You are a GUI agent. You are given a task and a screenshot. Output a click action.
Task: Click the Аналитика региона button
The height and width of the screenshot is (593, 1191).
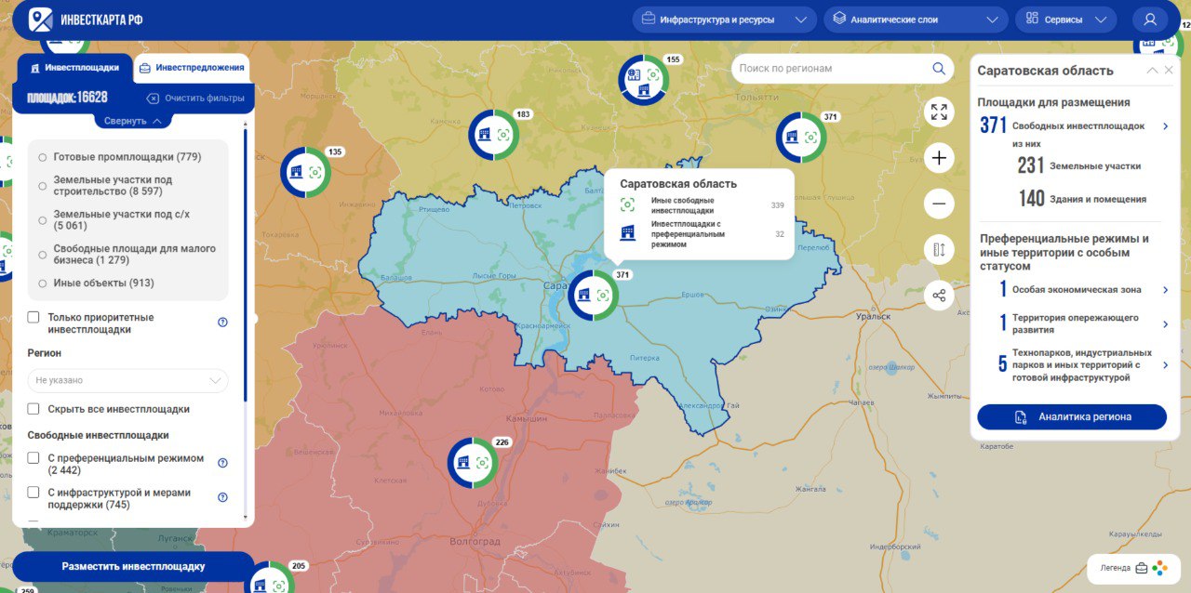1072,417
